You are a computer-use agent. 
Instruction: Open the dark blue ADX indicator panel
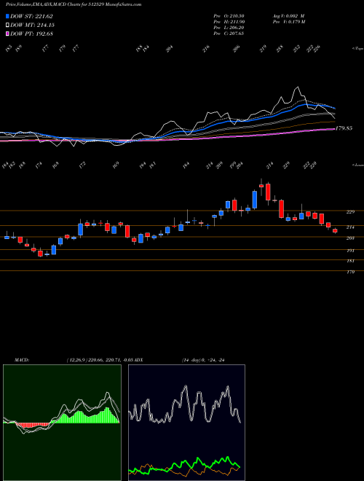pos(186,423)
